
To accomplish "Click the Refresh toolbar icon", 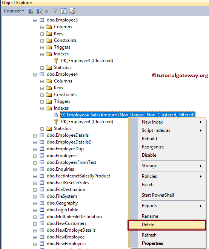I will (63, 11).
